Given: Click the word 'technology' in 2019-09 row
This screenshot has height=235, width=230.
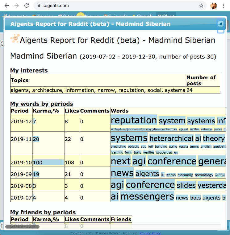Looking at the screenshot, I should [x=204, y=175].
